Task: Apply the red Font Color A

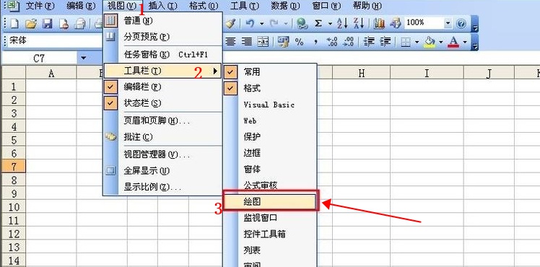Action: coord(453,42)
